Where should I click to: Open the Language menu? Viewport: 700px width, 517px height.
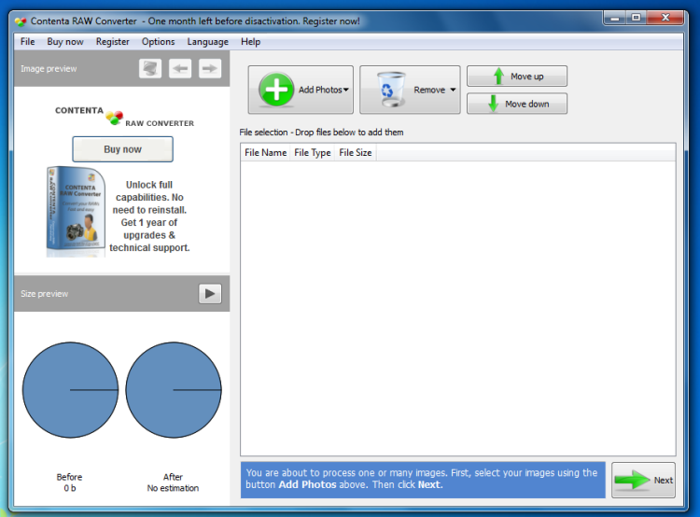tap(207, 41)
